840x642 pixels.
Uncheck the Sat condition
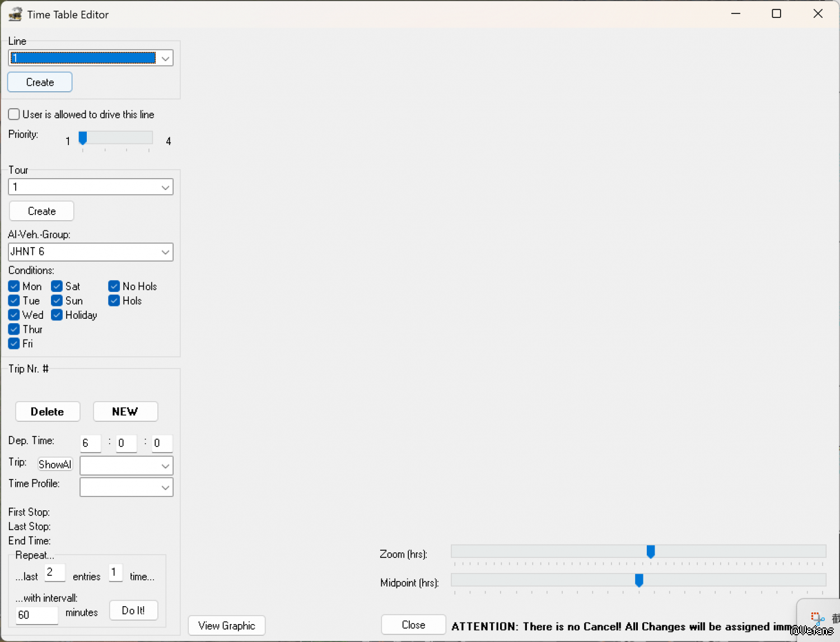57,286
